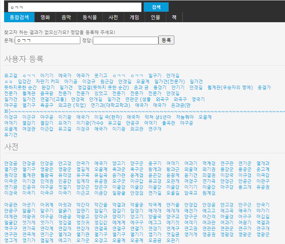Image resolution: width=285 pixels, height=244 pixels.
Task: Click the 영공권 dictionary link
Action: click(x=209, y=234)
